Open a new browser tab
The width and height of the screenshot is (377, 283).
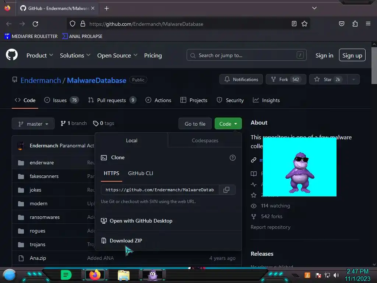pos(106,8)
